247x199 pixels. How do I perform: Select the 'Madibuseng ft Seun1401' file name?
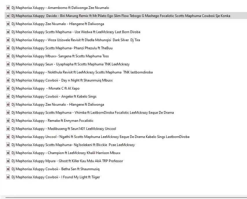coord(64,129)
